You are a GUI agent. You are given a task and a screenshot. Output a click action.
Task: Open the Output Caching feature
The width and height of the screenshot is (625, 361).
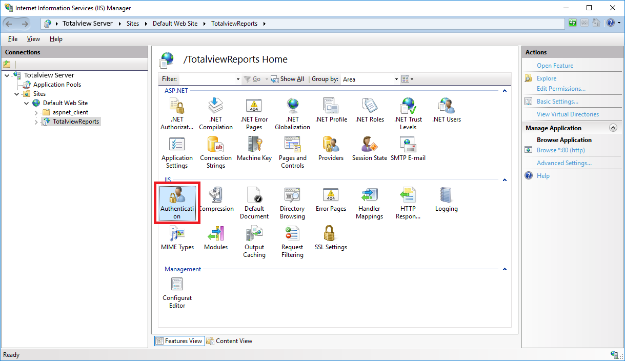(254, 242)
